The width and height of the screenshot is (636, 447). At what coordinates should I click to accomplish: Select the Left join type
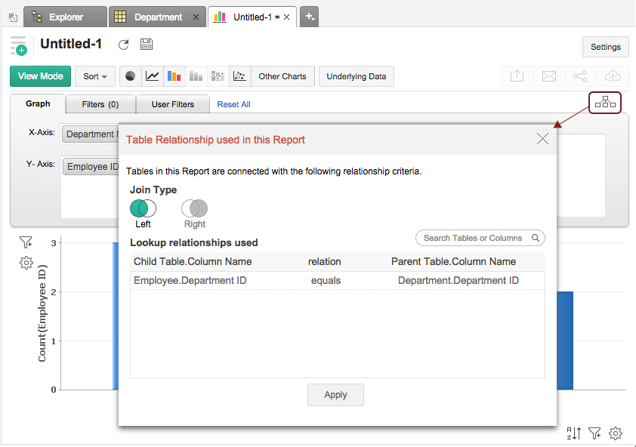pos(143,209)
